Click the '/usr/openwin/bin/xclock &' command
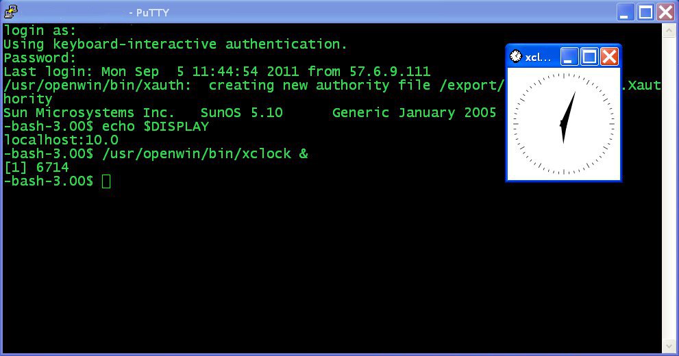The height and width of the screenshot is (356, 679). [205, 153]
